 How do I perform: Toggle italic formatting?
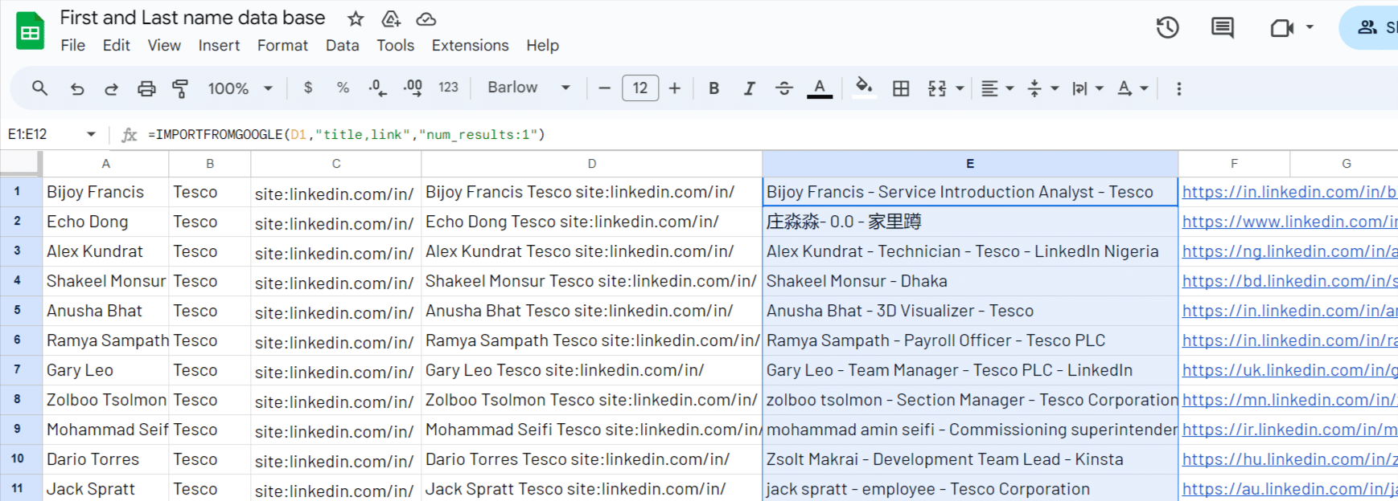point(749,88)
